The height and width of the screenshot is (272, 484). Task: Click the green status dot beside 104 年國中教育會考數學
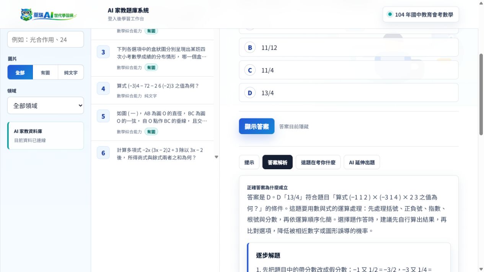[390, 15]
